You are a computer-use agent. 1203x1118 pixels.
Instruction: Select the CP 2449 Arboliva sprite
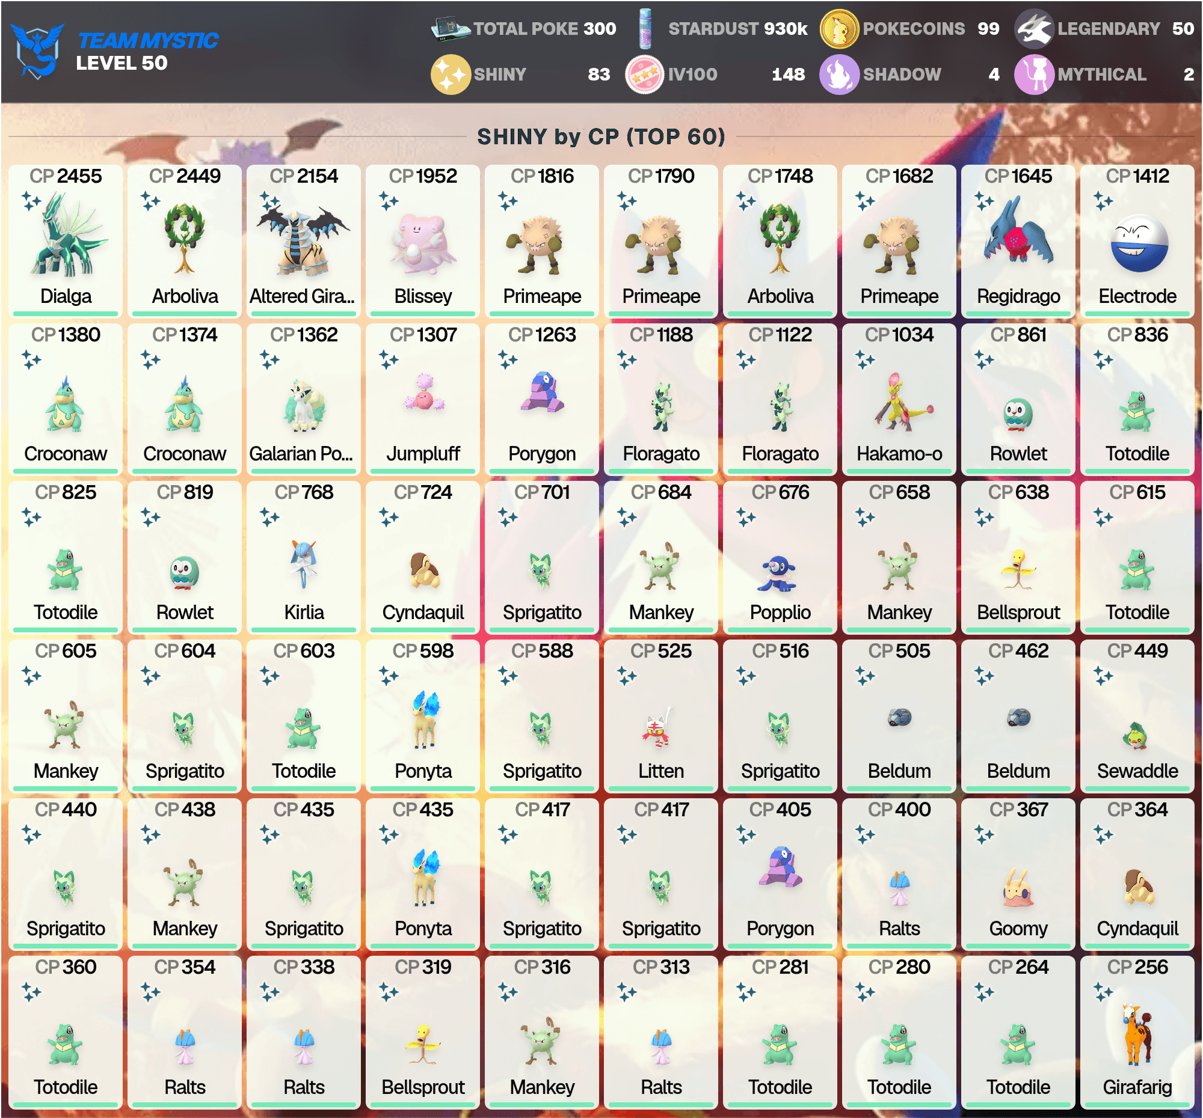185,237
